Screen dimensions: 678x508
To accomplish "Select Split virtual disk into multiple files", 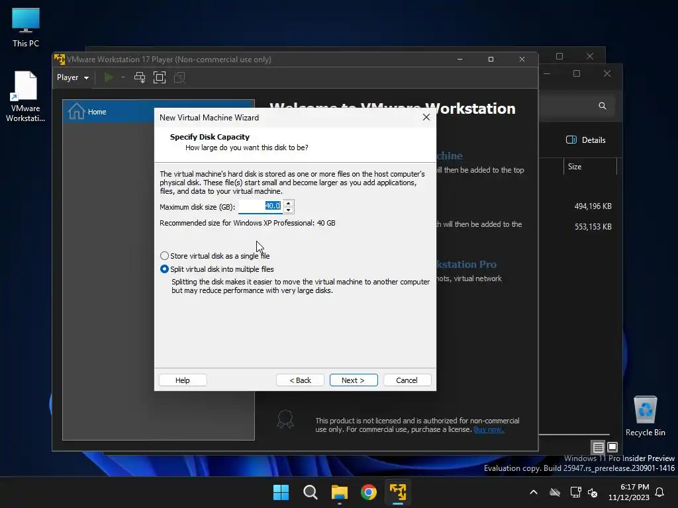I will point(217,269).
